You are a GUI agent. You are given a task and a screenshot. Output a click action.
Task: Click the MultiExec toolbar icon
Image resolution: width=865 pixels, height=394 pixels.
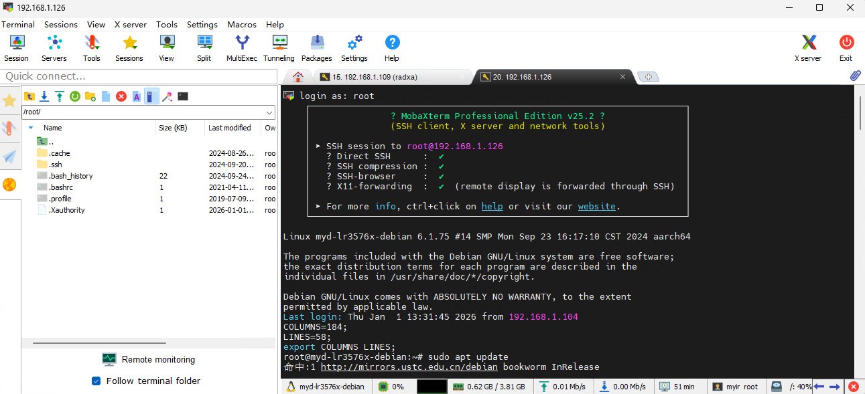pyautogui.click(x=241, y=47)
